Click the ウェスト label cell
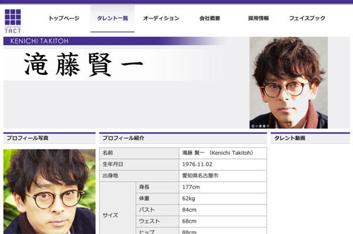Screen dimensions: 353x234 pyautogui.click(x=158, y=222)
